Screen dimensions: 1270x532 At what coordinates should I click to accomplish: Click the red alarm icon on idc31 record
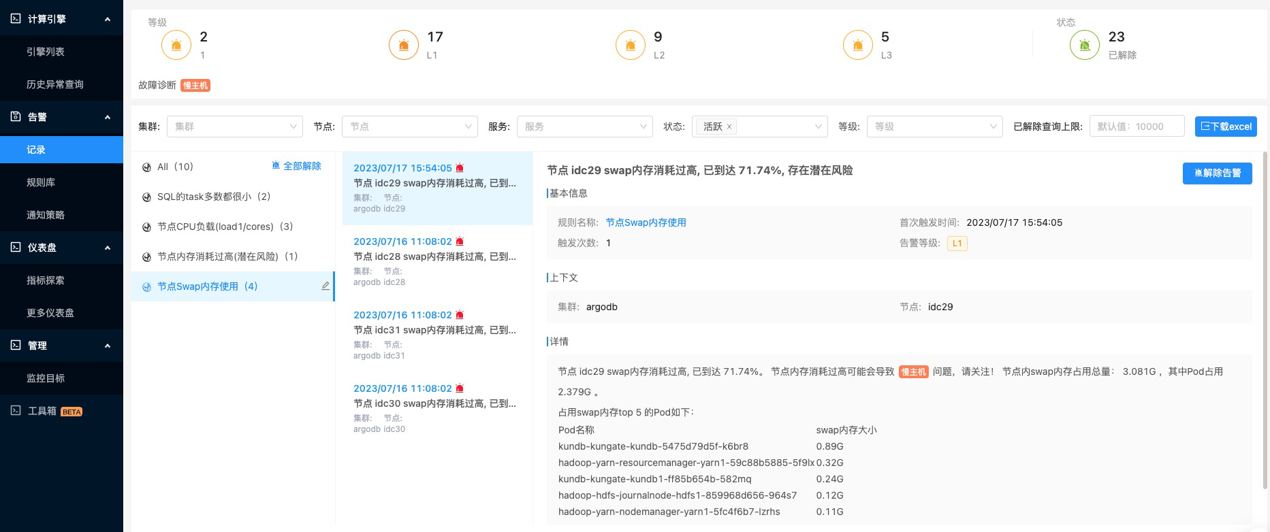(460, 315)
